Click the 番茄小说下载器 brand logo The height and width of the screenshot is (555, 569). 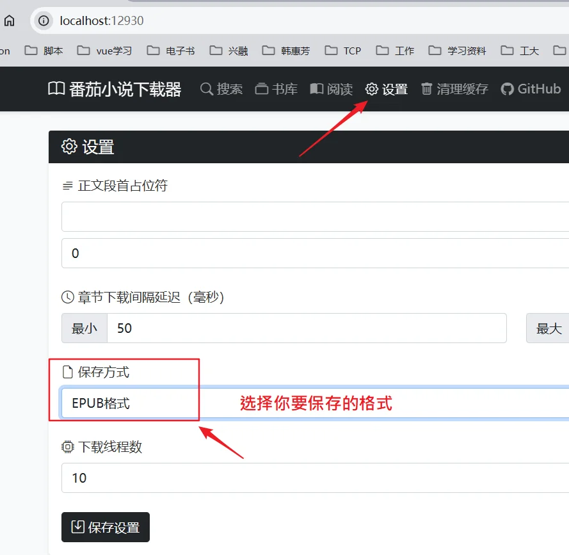pos(115,89)
